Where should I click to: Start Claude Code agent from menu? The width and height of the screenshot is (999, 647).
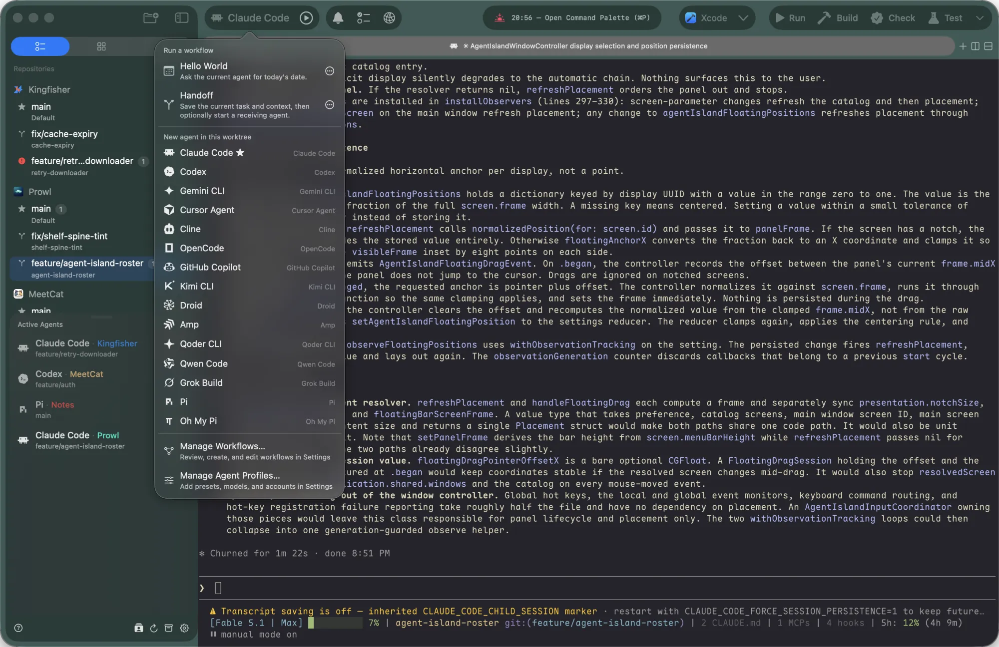249,153
